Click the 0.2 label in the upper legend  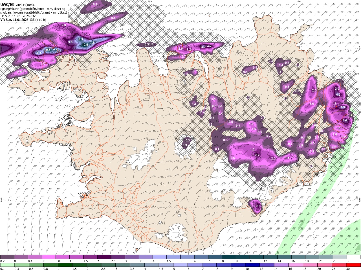click(x=2, y=261)
